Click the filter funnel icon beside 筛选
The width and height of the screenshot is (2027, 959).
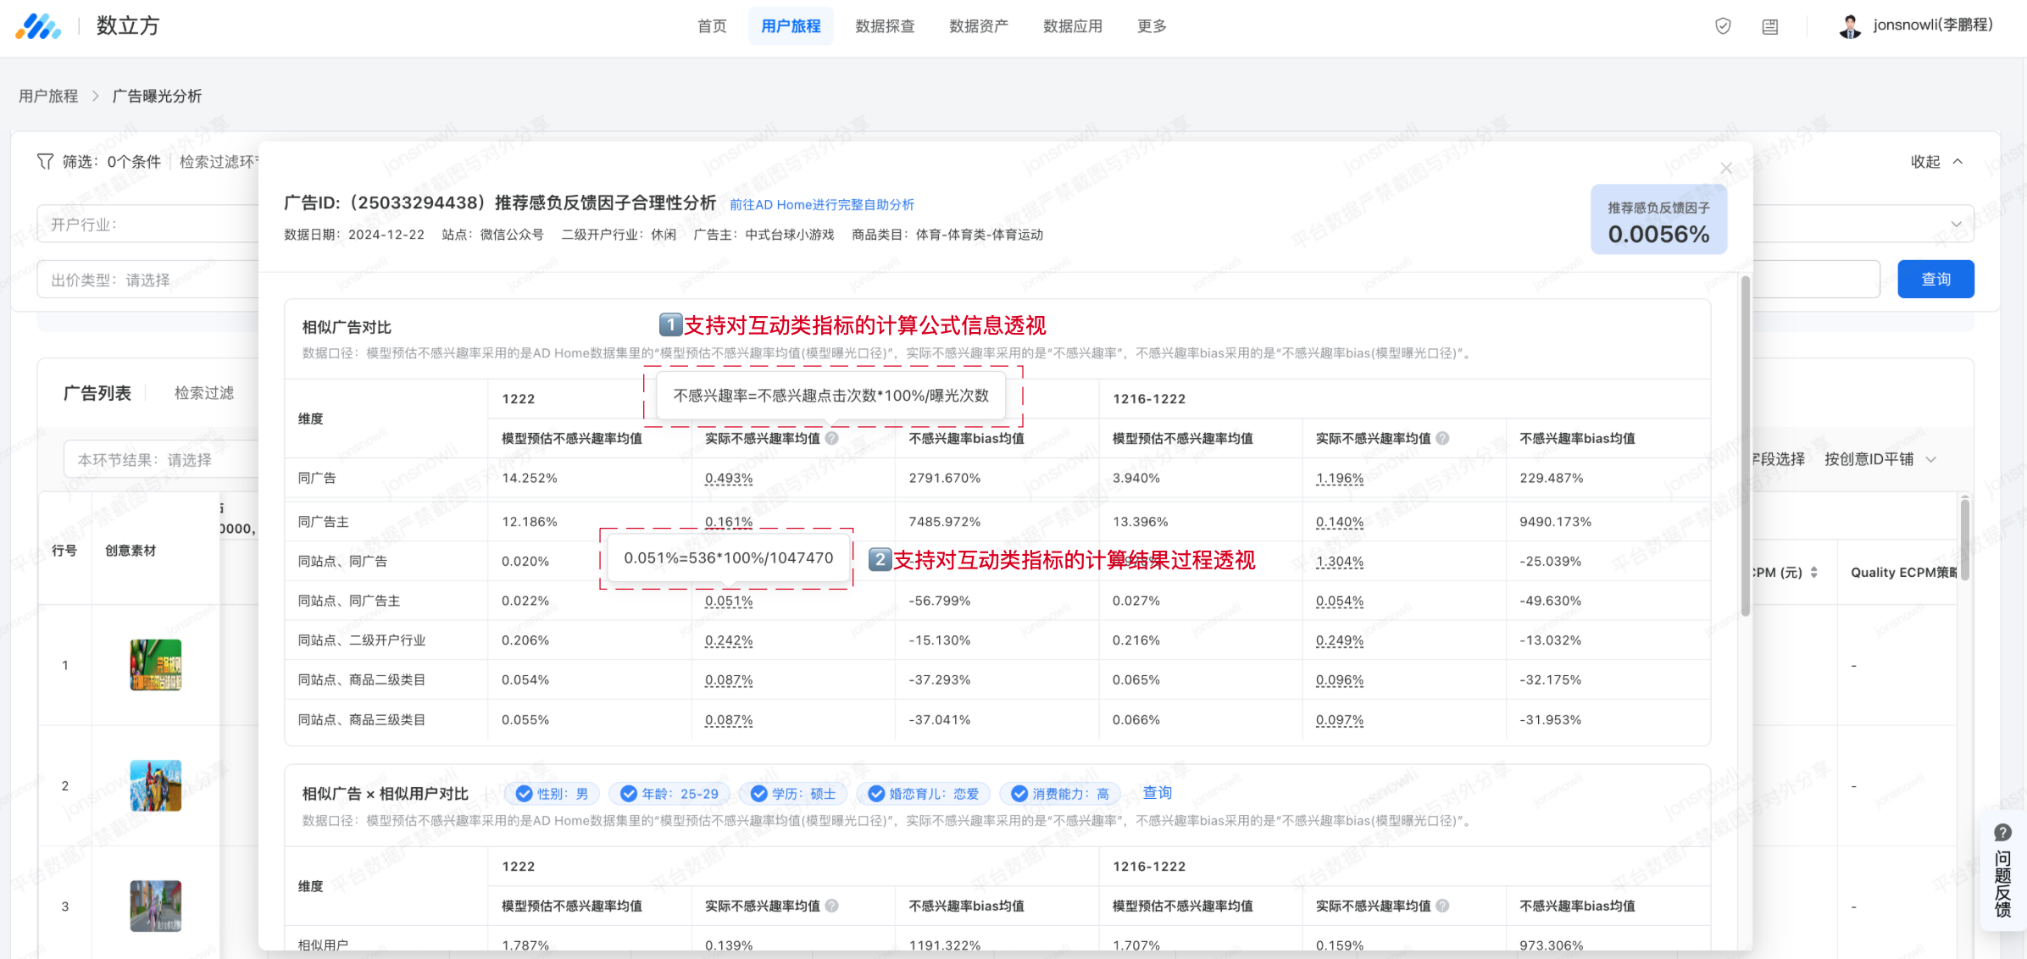(45, 161)
